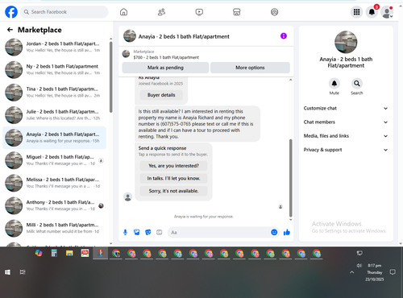Open the account profile picture menu
Image resolution: width=403 pixels, height=298 pixels.
pos(387,12)
